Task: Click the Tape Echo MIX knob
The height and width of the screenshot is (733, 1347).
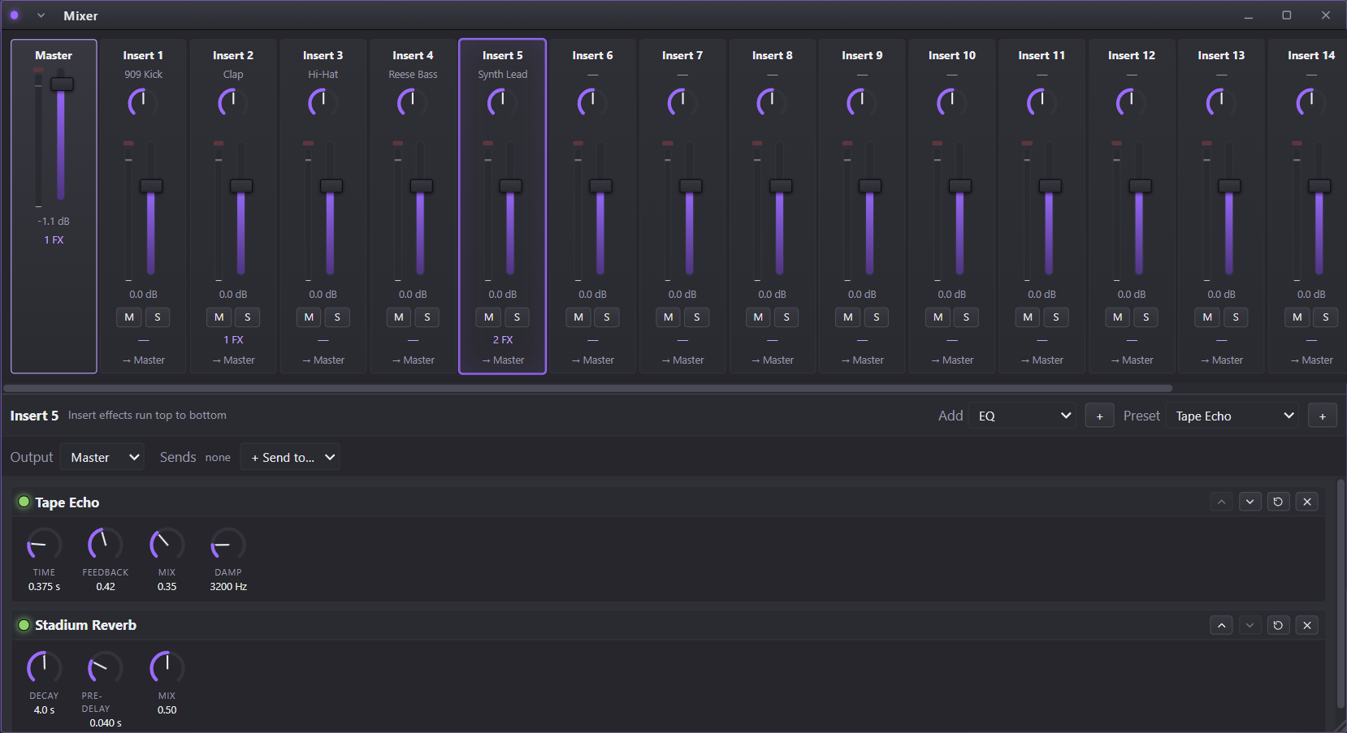Action: pyautogui.click(x=167, y=545)
